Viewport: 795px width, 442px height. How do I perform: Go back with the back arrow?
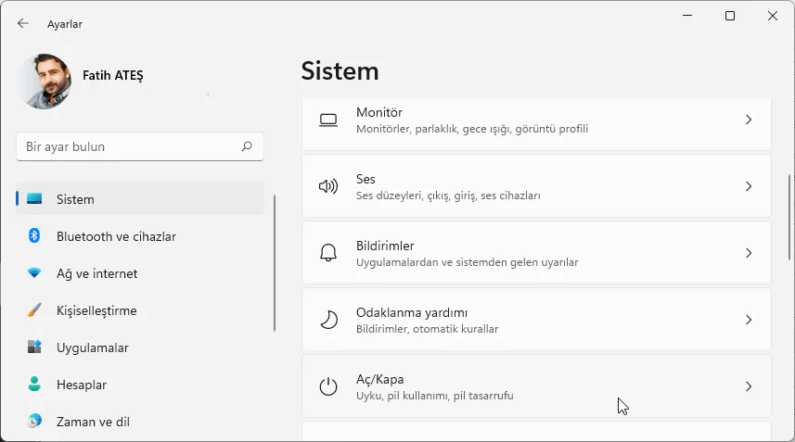tap(23, 23)
